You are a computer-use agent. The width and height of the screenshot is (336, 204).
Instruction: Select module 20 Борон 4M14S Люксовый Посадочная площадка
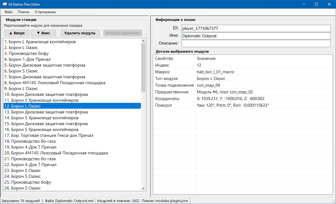[56, 153]
